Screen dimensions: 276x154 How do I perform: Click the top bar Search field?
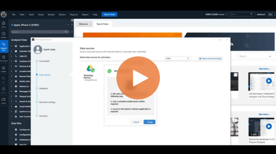tap(241, 14)
